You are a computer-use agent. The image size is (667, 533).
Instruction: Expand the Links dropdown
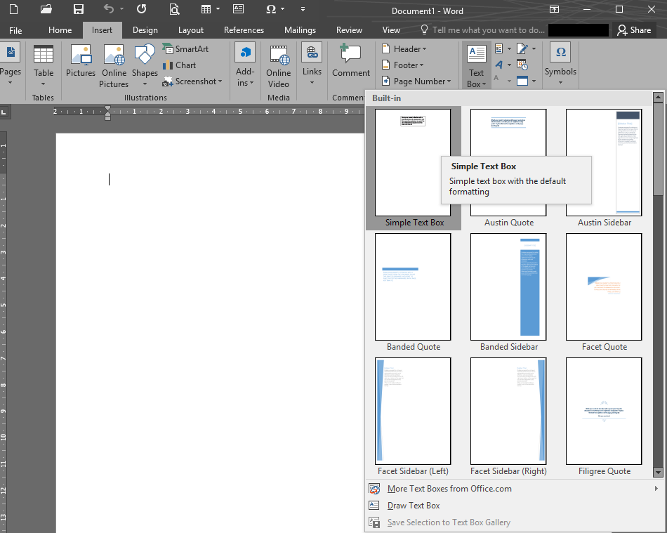coord(312,65)
